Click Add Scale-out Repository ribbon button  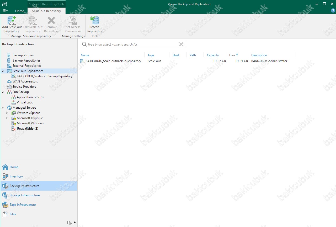(x=12, y=25)
